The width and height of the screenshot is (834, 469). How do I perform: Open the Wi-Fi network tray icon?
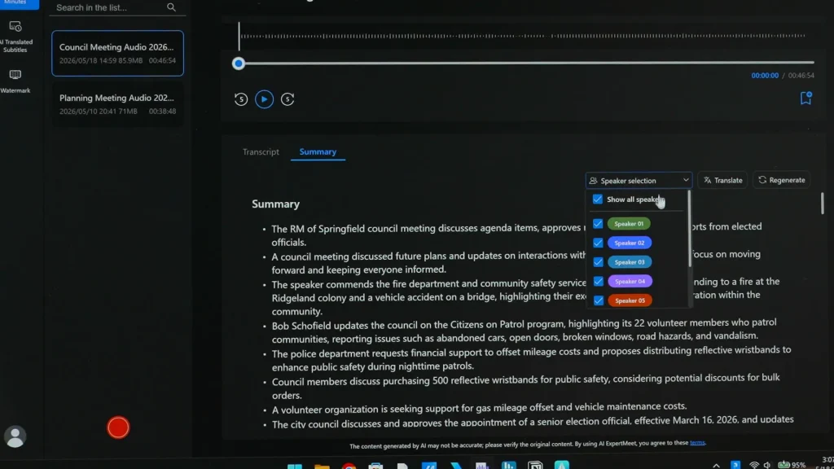[x=754, y=465]
